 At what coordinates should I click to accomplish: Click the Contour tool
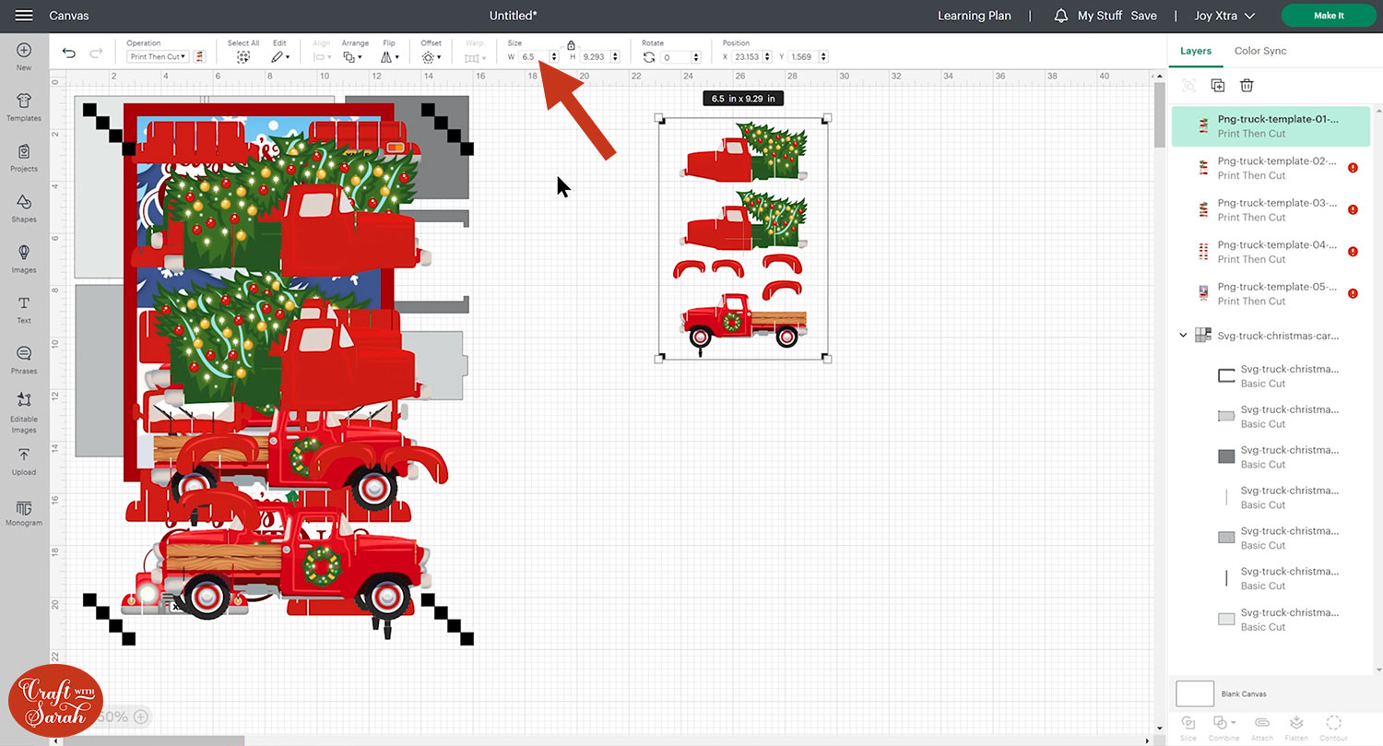coord(1333,727)
